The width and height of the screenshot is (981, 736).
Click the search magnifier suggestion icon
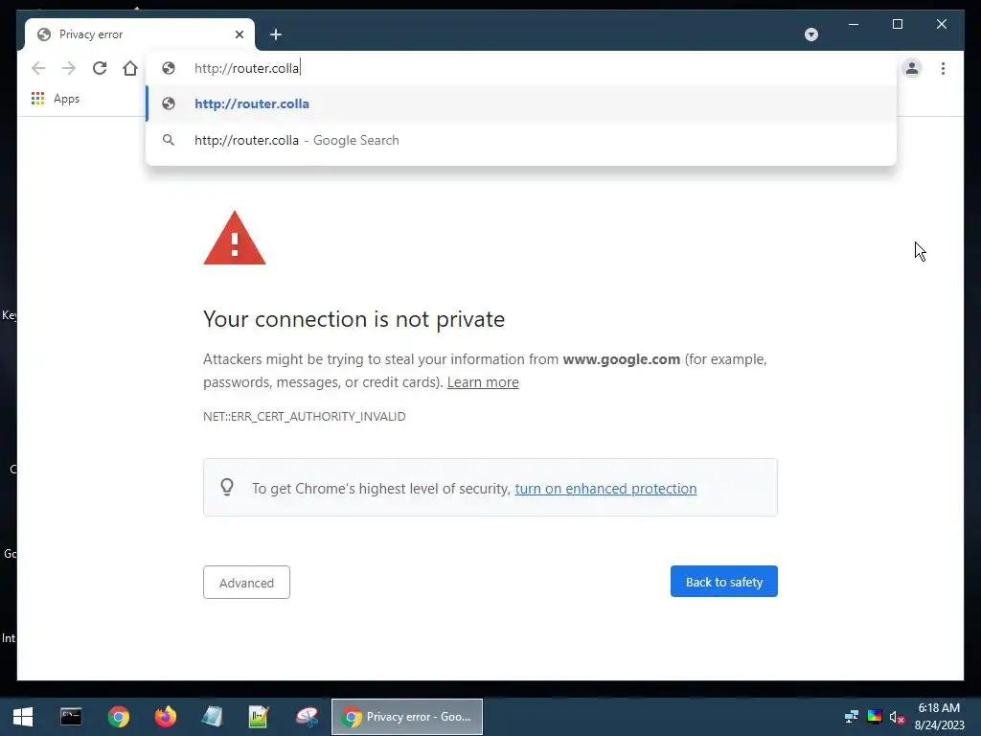click(169, 140)
